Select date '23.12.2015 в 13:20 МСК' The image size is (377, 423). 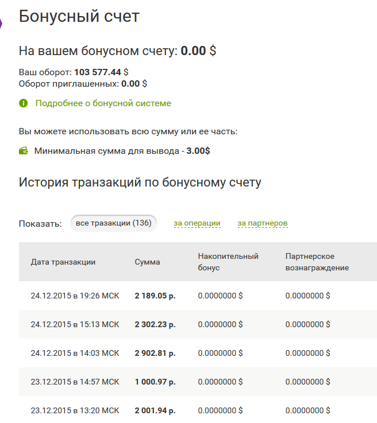point(75,410)
